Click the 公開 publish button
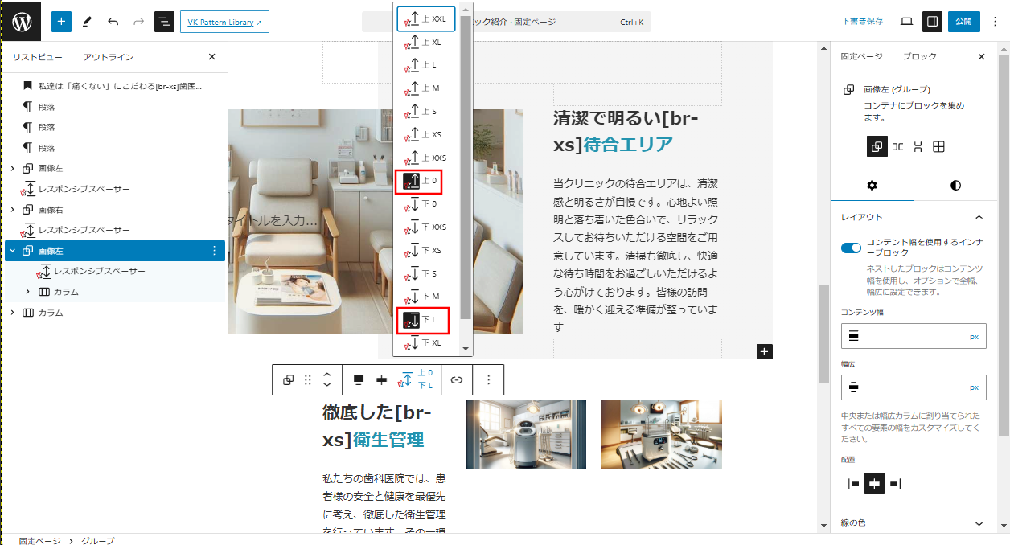This screenshot has height=545, width=1010. 963,22
